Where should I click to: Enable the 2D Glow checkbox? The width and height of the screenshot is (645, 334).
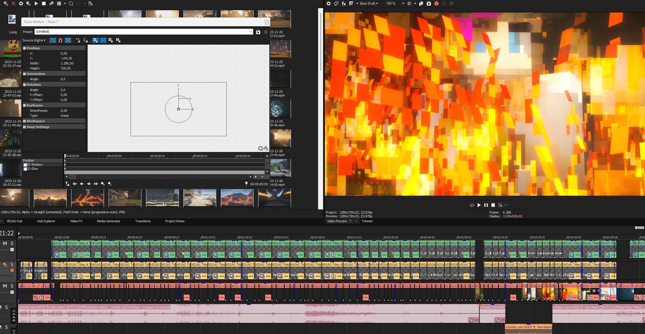tap(24, 169)
